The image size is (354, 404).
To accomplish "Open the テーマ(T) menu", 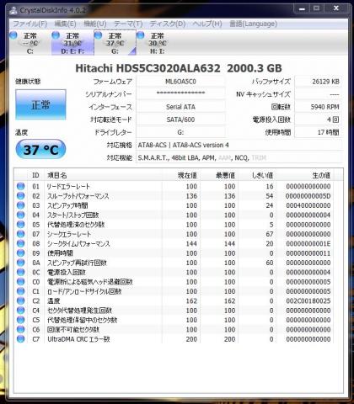I will (128, 24).
